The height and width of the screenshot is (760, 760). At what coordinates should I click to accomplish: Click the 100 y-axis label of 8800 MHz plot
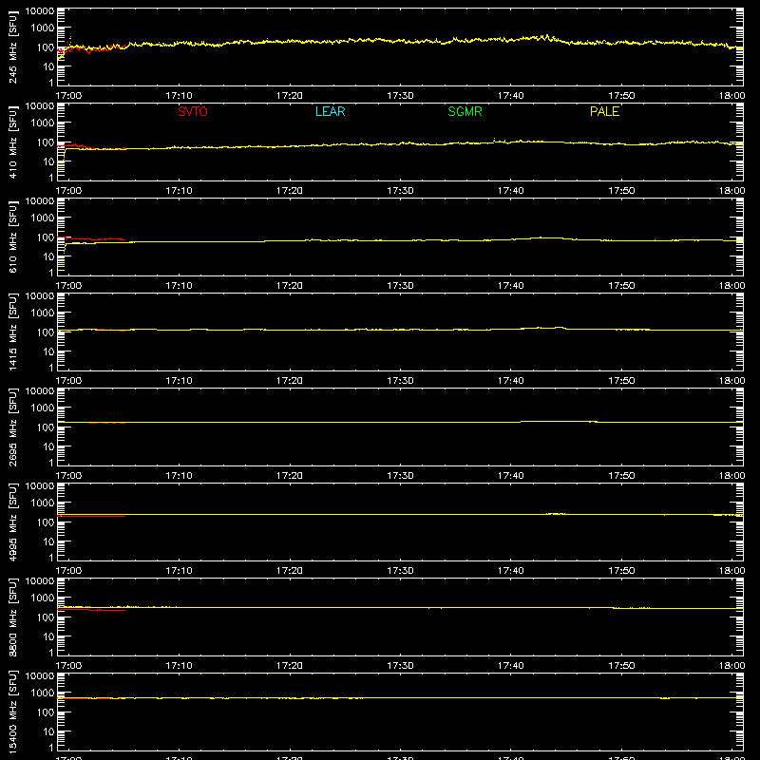coord(46,617)
